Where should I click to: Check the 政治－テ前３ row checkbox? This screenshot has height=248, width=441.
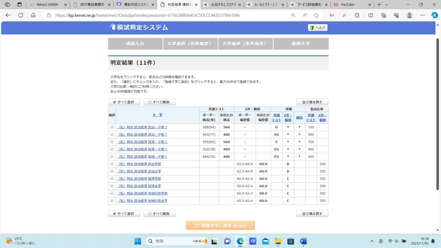pyautogui.click(x=112, y=127)
